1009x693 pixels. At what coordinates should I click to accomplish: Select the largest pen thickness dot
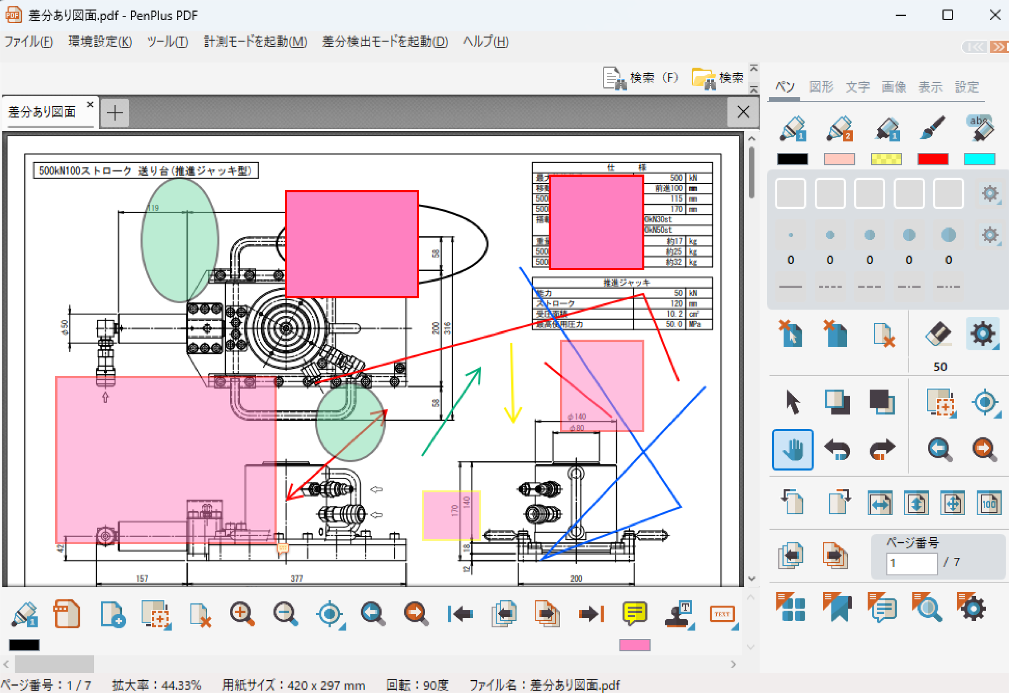(x=948, y=235)
